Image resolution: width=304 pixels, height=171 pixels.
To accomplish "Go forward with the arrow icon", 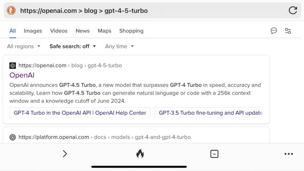I will pos(65,154).
